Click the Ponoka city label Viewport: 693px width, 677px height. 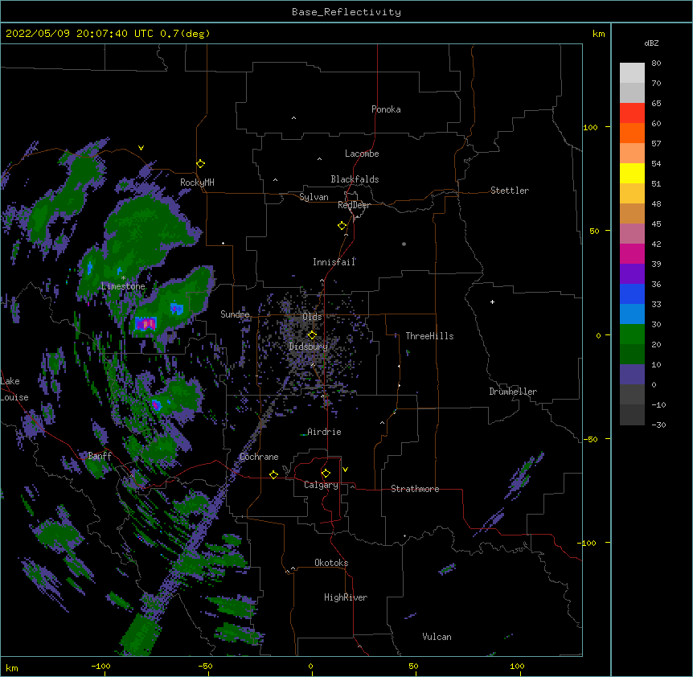[x=386, y=109]
